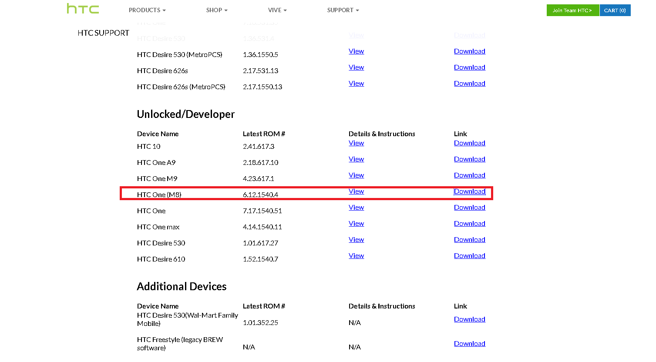View instructions for HTC Desire 626s 2.17.531.13

pos(356,67)
